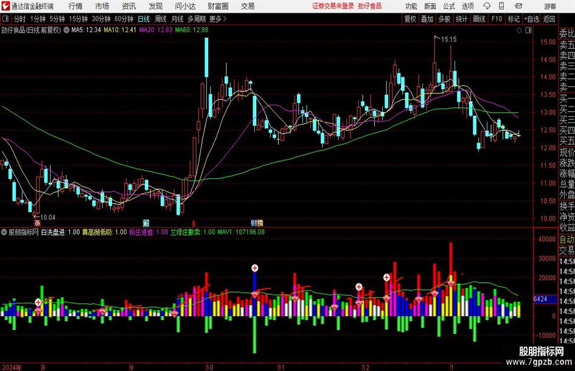Toggle the right panel icon above price axis
This screenshot has width=575, height=371.
point(528,30)
